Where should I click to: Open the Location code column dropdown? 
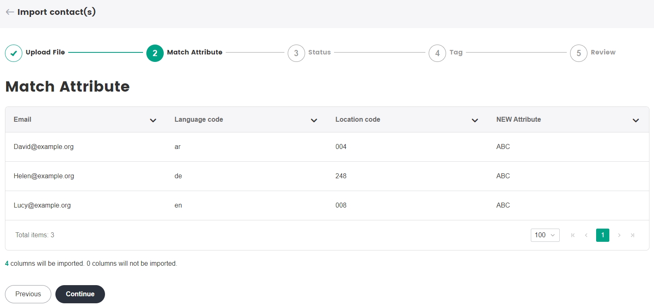(475, 120)
